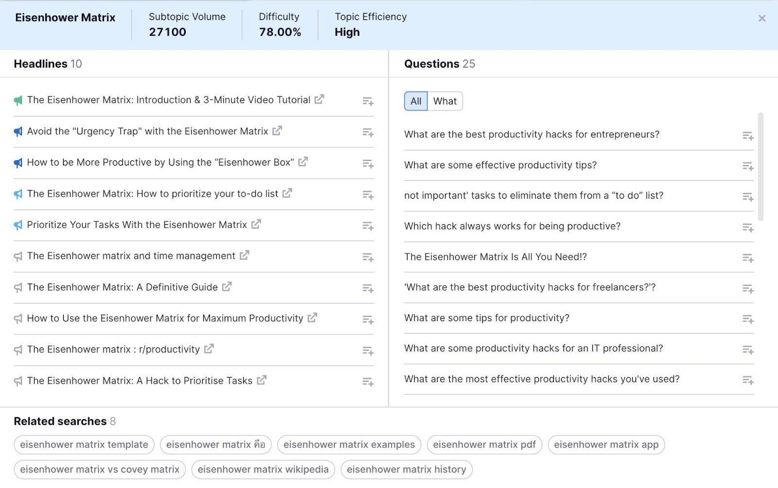Open "eisenhower matrix examples" related search
Screen dimensions: 778x488
point(349,444)
